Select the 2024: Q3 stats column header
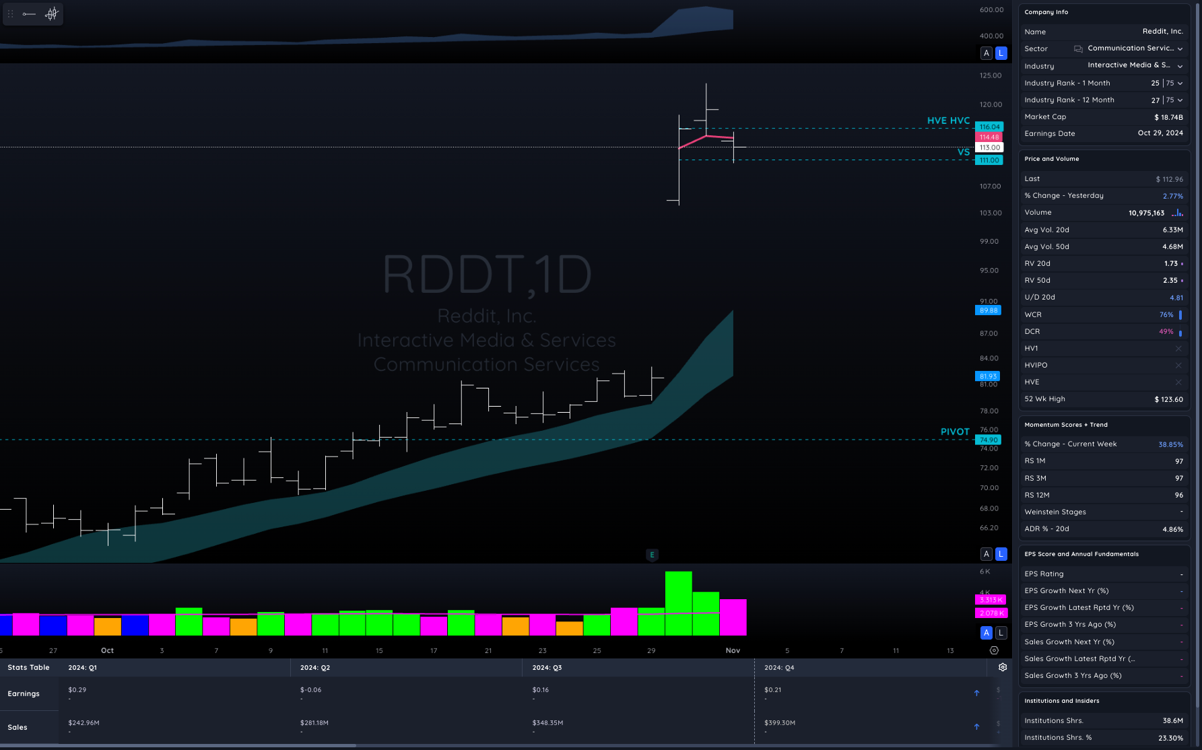1202x750 pixels. (x=547, y=668)
